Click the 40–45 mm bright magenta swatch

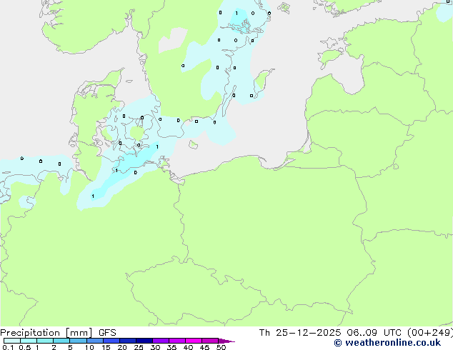194,341
